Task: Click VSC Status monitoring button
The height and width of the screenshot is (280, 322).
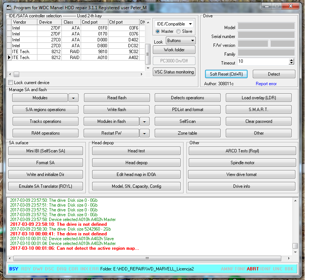Action: [x=174, y=72]
